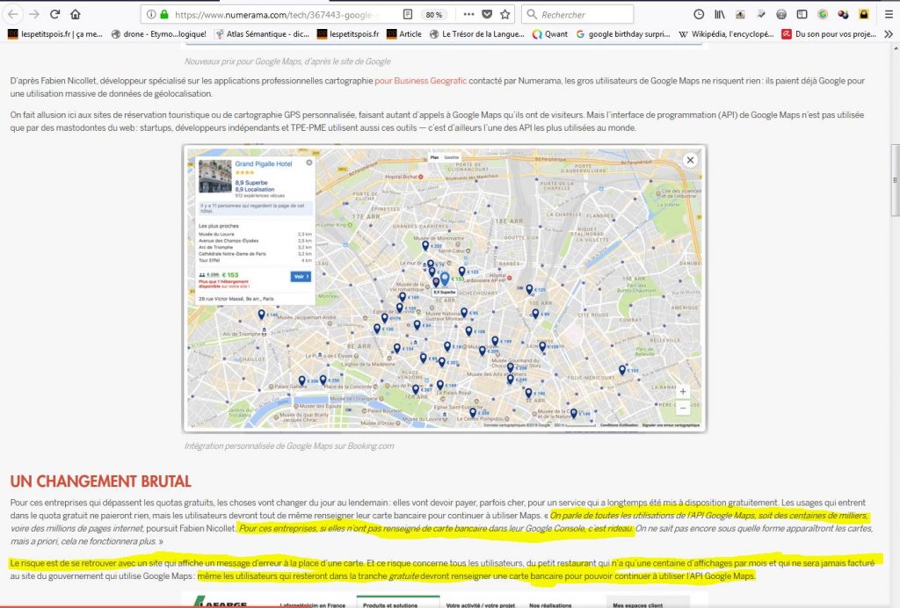The width and height of the screenshot is (900, 608).
Task: Select the Plan map view tab
Action: click(x=434, y=157)
